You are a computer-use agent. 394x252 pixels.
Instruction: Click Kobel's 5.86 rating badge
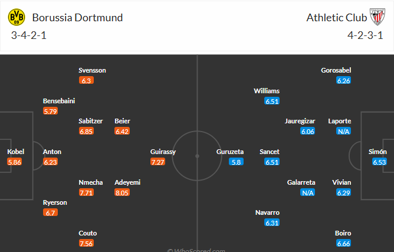15,162
